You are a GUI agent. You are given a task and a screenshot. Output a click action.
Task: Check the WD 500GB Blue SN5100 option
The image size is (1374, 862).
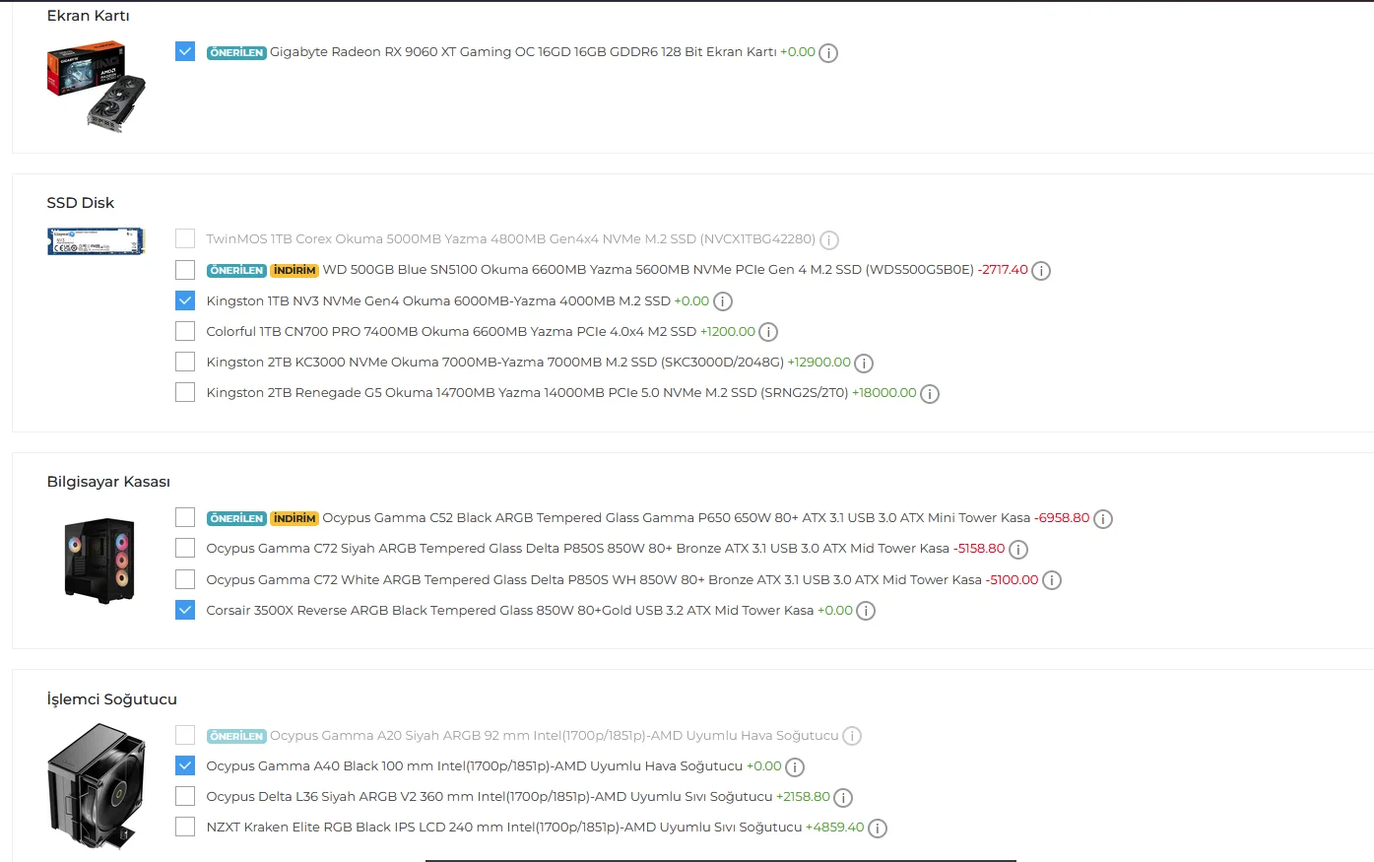[x=185, y=269]
